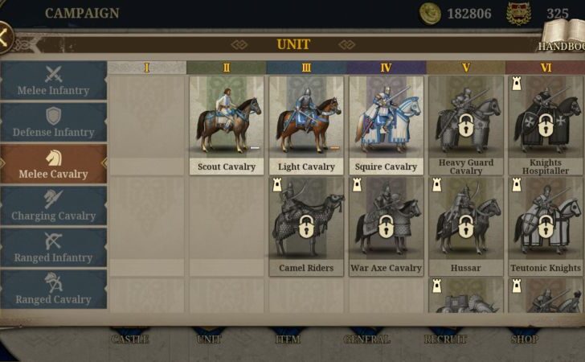This screenshot has height=362, width=585.
Task: Open the General bottom menu
Action: coord(366,339)
